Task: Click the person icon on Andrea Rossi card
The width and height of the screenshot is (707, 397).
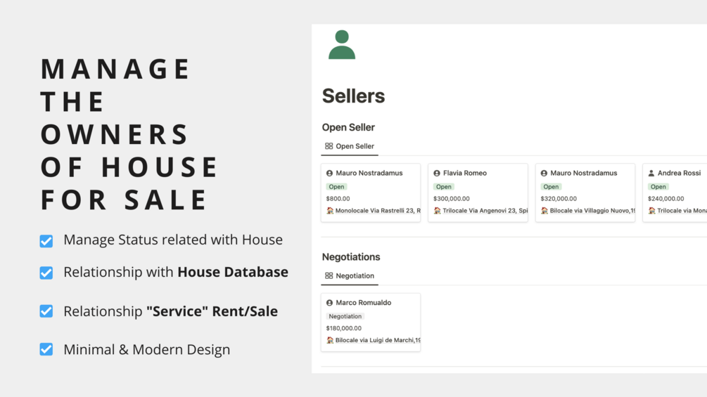Action: tap(651, 174)
